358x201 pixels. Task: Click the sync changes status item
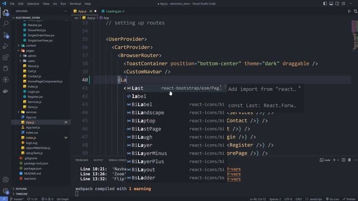tap(32, 199)
